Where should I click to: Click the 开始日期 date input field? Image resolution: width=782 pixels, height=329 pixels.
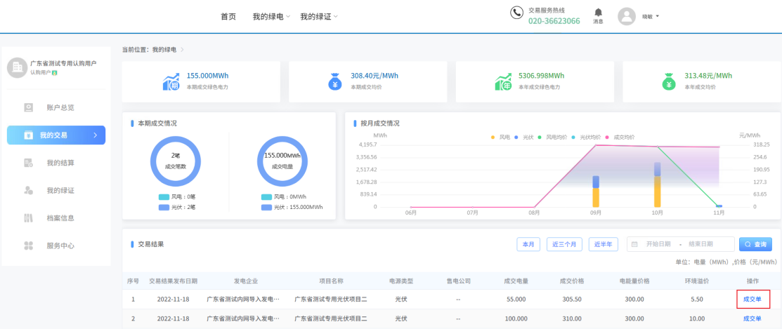pyautogui.click(x=660, y=244)
